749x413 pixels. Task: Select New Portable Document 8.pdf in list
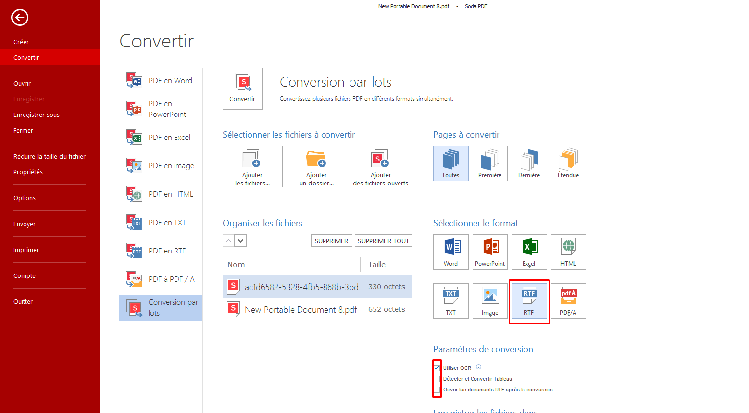click(300, 309)
